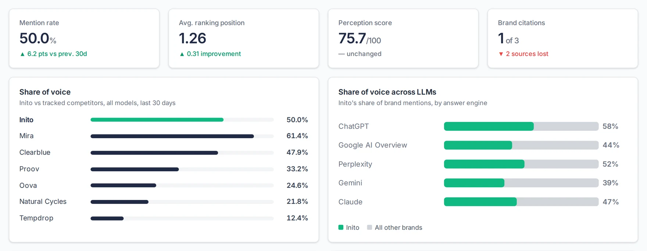The image size is (647, 251).
Task: Click the 'Share of voice across LLMs' heading
Action: click(x=387, y=92)
